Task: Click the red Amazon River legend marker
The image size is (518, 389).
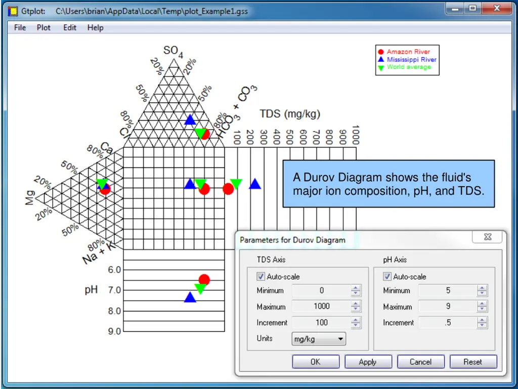Action: coord(380,52)
